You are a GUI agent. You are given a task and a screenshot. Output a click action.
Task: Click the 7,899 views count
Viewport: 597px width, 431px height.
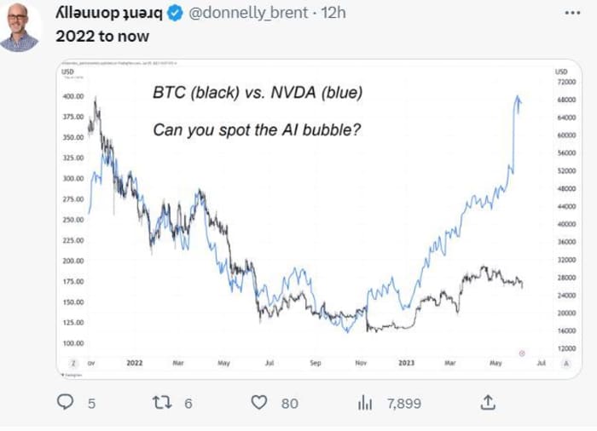404,404
